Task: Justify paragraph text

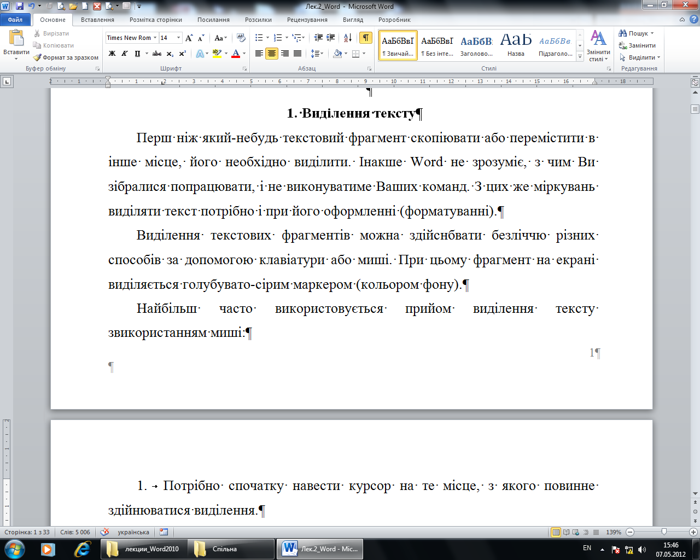Action: point(297,54)
